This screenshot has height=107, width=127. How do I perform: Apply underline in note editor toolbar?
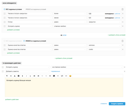tap(30, 76)
